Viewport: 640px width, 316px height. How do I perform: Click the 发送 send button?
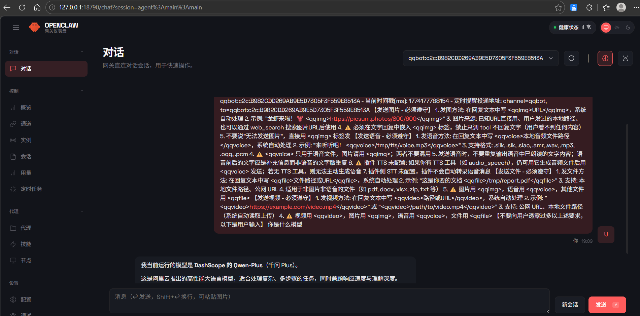click(x=607, y=305)
